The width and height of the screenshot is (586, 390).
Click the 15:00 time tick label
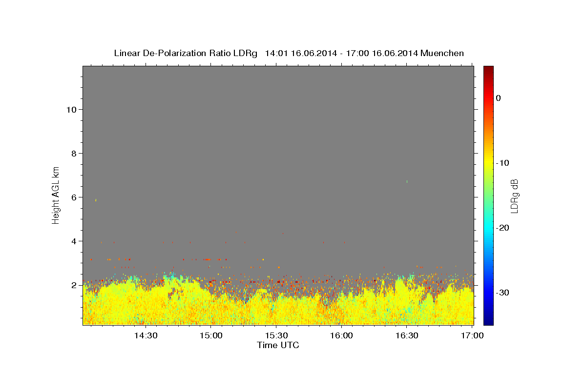(211, 335)
